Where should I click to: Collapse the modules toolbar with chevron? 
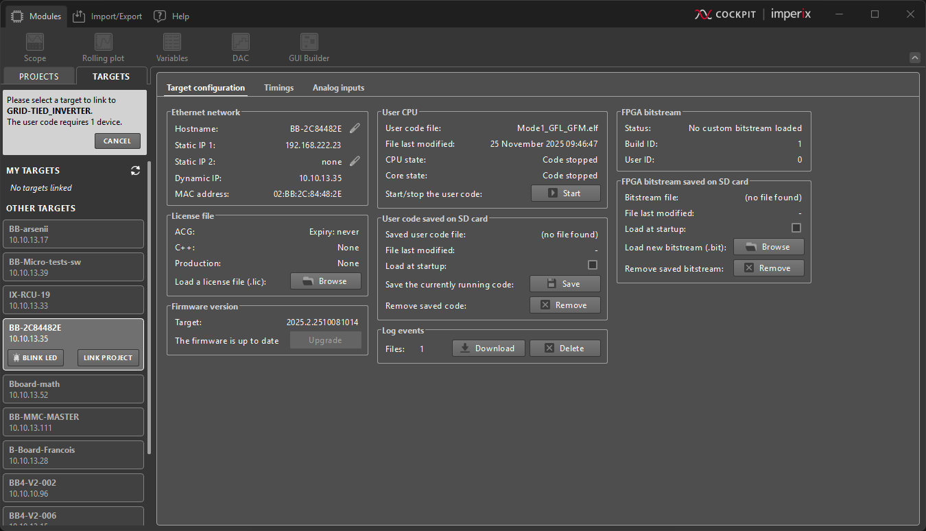pyautogui.click(x=914, y=58)
